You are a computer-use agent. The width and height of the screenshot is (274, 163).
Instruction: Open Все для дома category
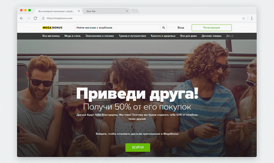(x=188, y=36)
